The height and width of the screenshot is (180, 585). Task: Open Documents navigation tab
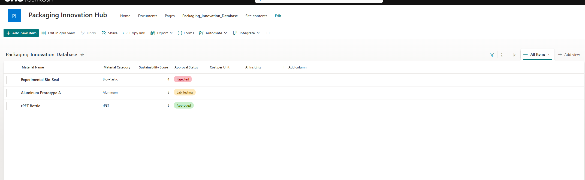tap(148, 16)
